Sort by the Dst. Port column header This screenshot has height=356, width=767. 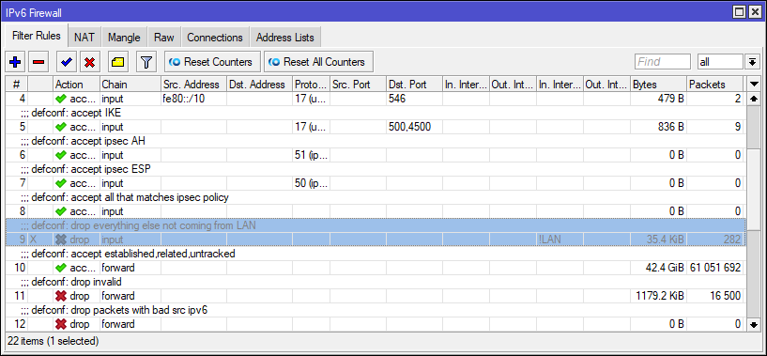pos(414,85)
